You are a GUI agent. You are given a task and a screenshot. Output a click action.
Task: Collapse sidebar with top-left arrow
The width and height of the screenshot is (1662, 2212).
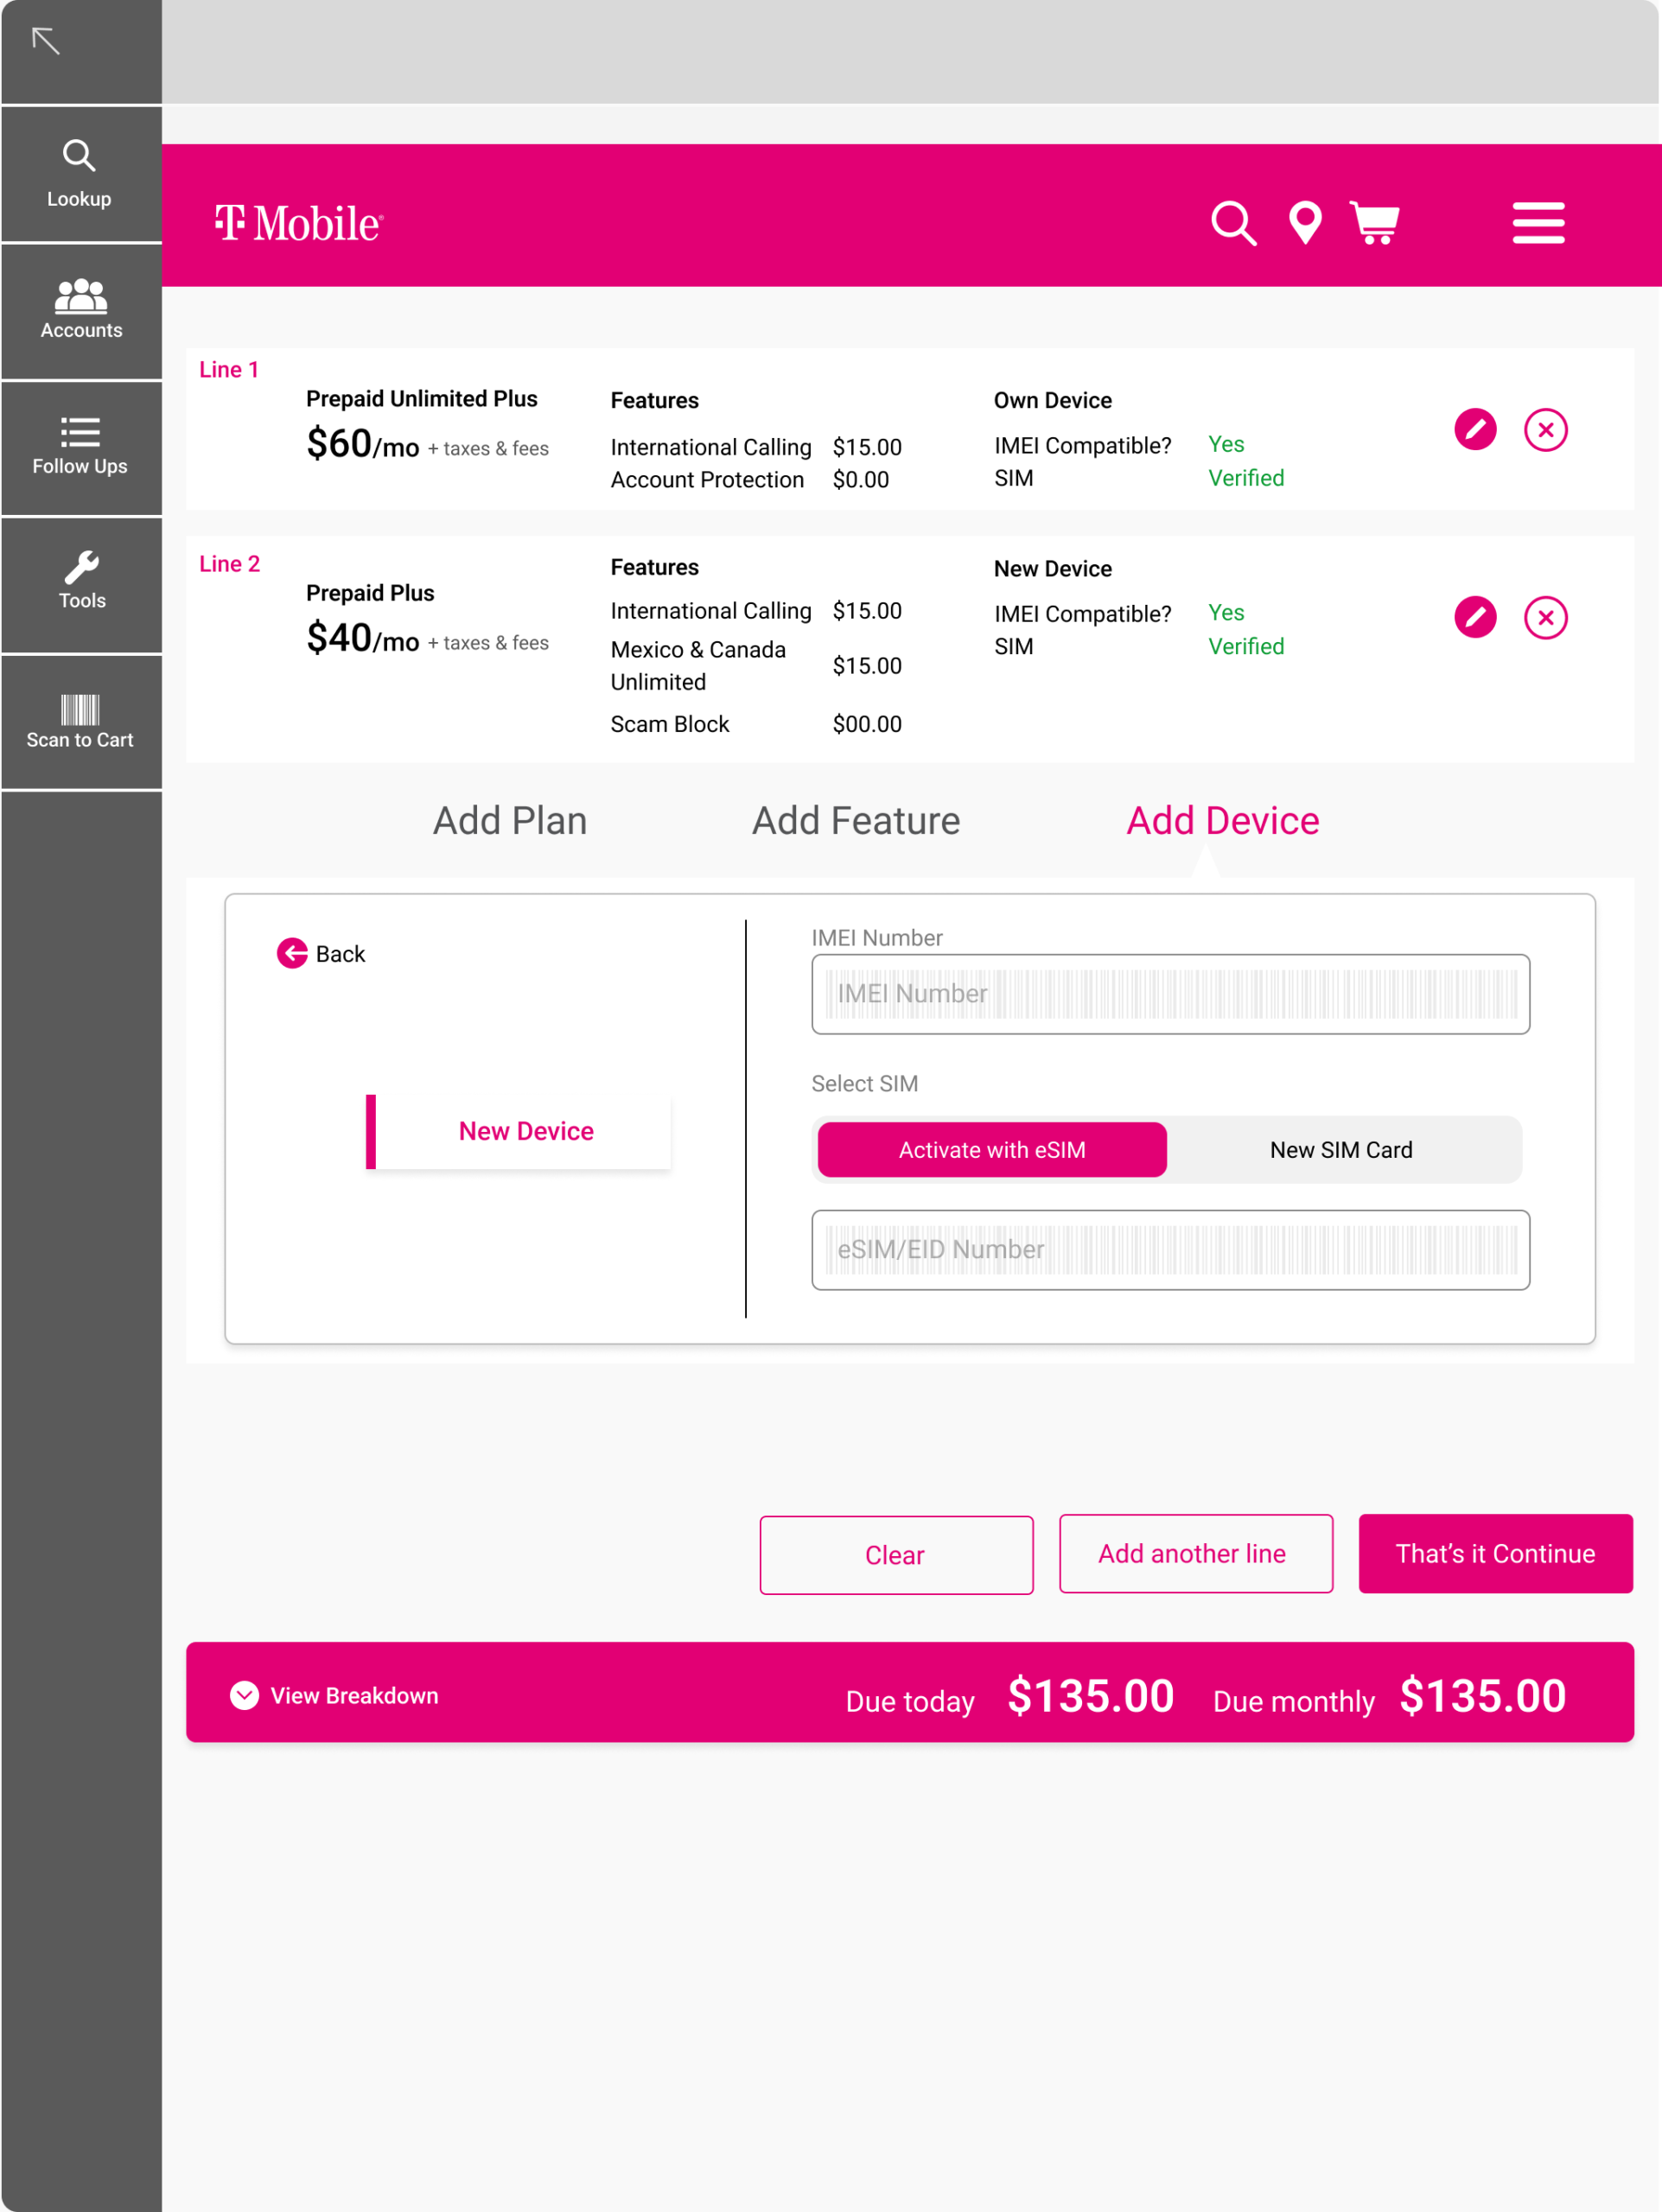click(x=46, y=41)
